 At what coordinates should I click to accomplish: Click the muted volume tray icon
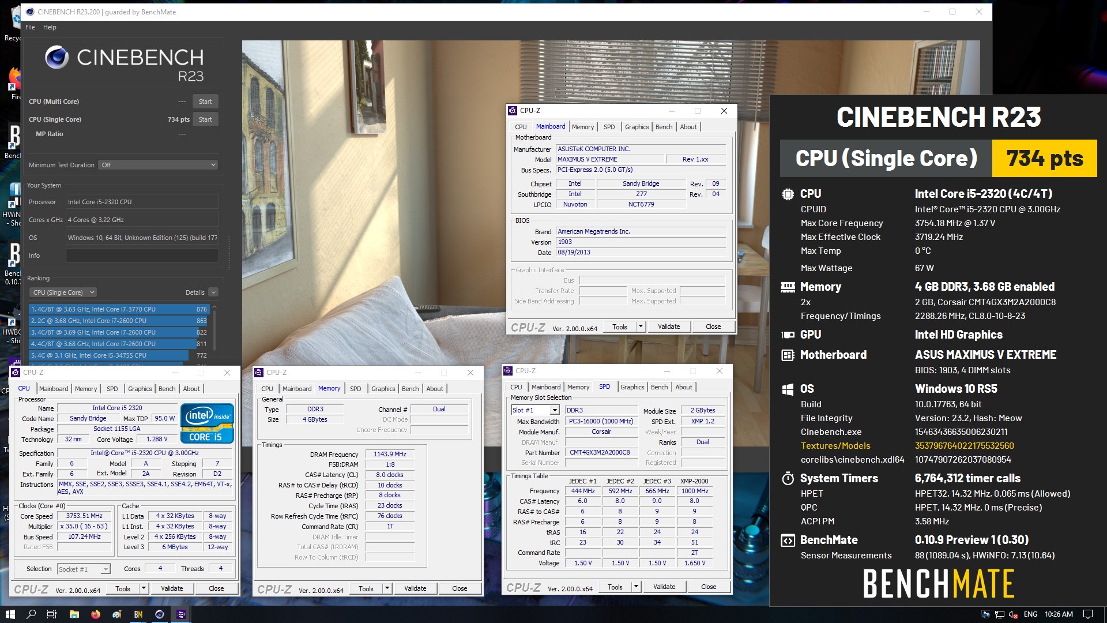(x=1013, y=614)
